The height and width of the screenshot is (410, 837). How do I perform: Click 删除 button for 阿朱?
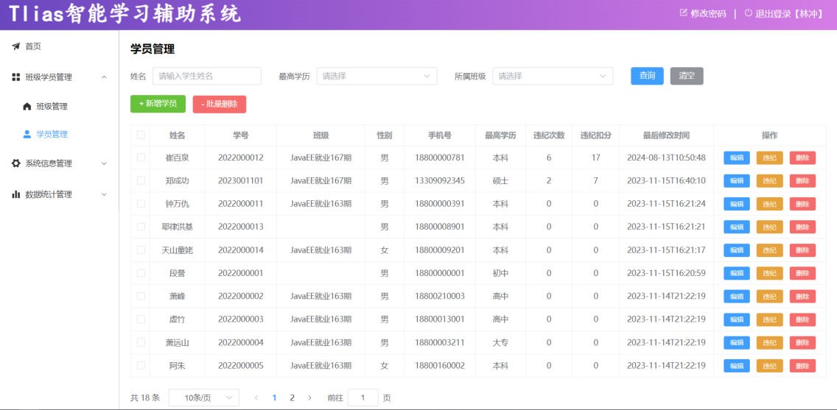802,366
